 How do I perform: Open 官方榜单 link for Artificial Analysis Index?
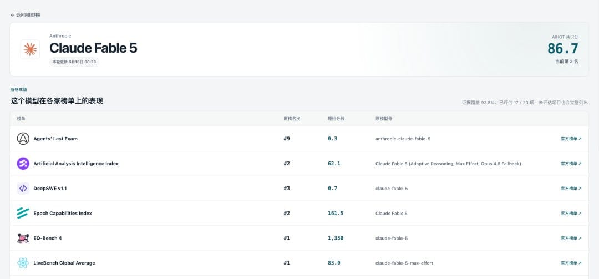click(x=571, y=164)
